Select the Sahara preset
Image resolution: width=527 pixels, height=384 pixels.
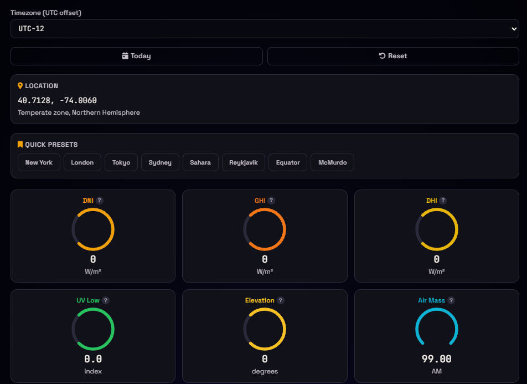(x=200, y=162)
